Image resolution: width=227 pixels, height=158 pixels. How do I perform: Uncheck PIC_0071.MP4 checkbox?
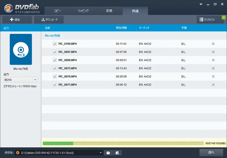pos(55,85)
